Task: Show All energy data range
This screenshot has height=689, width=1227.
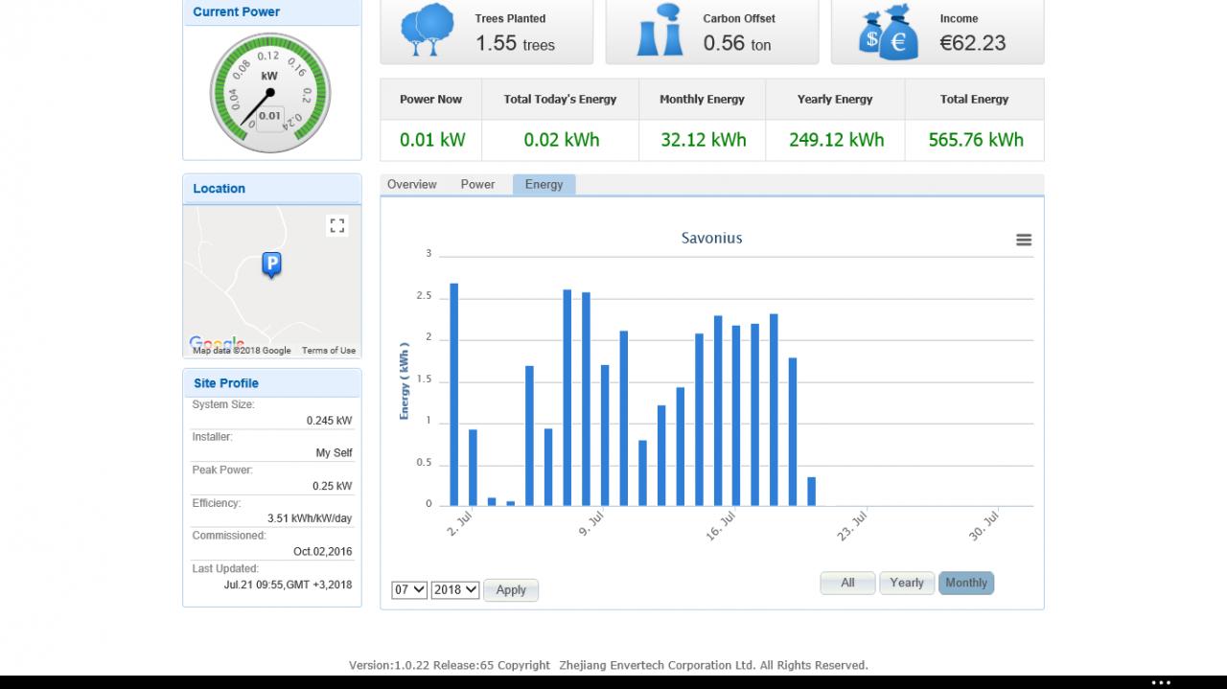Action: click(847, 583)
